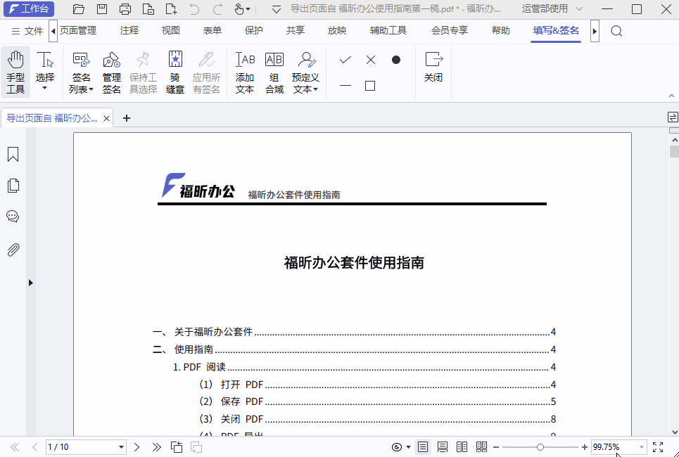
Task: Select the checkmark stamp in Fill & Sign
Action: point(344,60)
